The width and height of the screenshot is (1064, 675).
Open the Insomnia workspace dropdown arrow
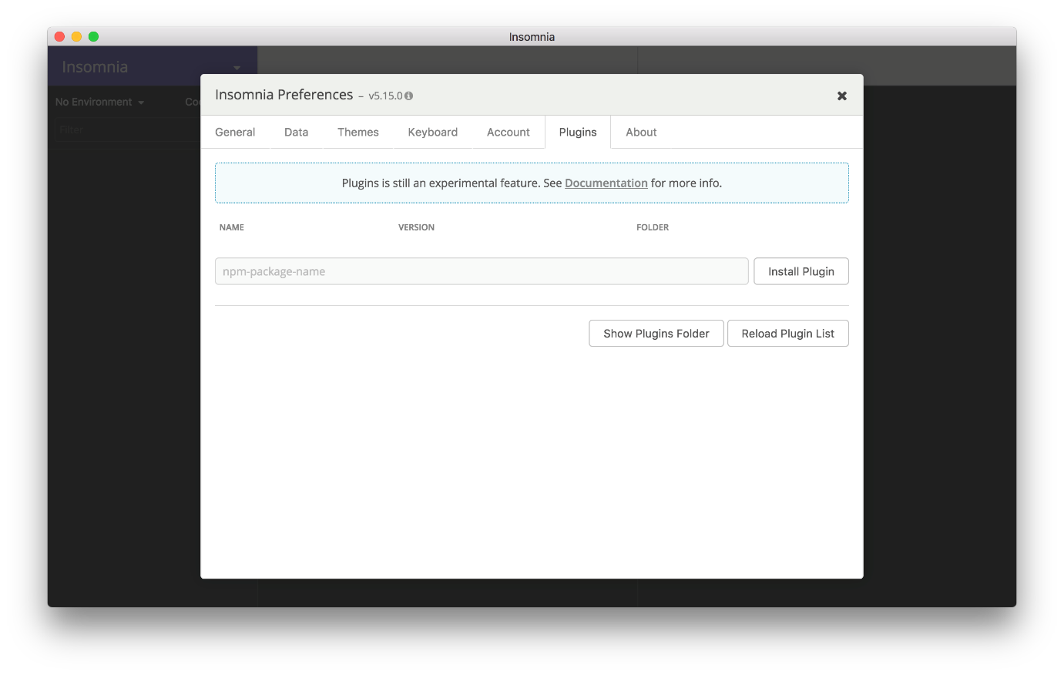click(237, 68)
